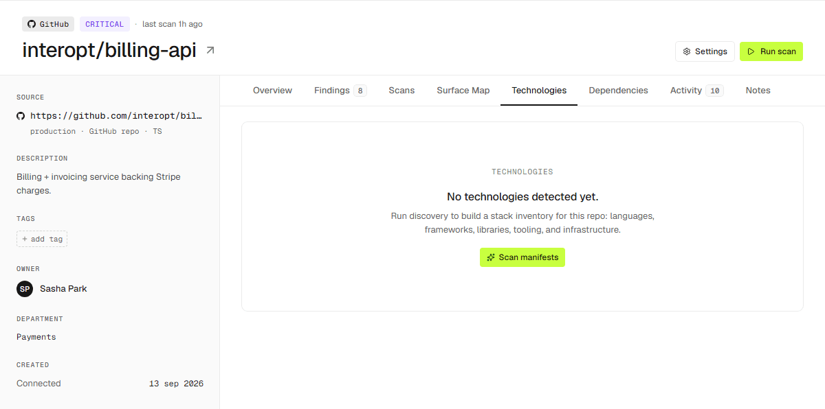Click the CRITICAL severity badge
This screenshot has width=825, height=409.
104,24
